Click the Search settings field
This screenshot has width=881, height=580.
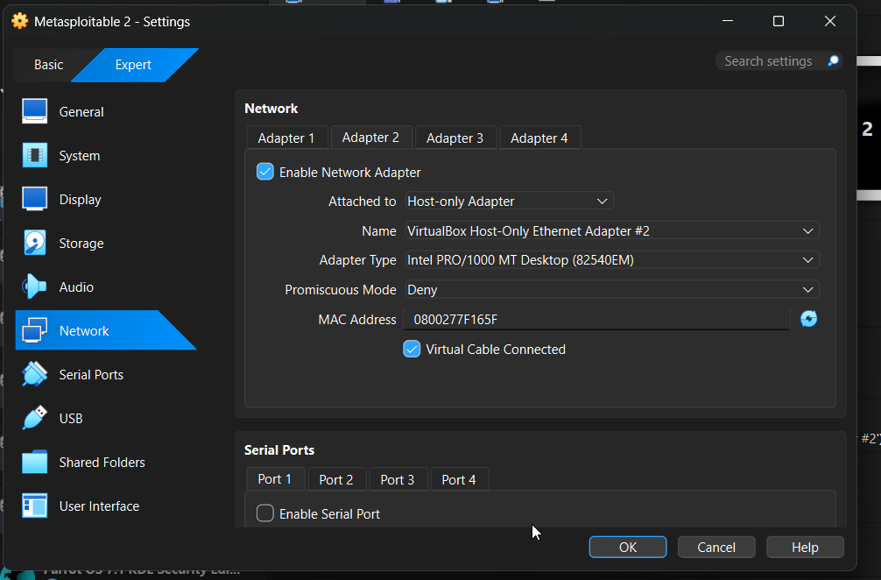coord(768,61)
